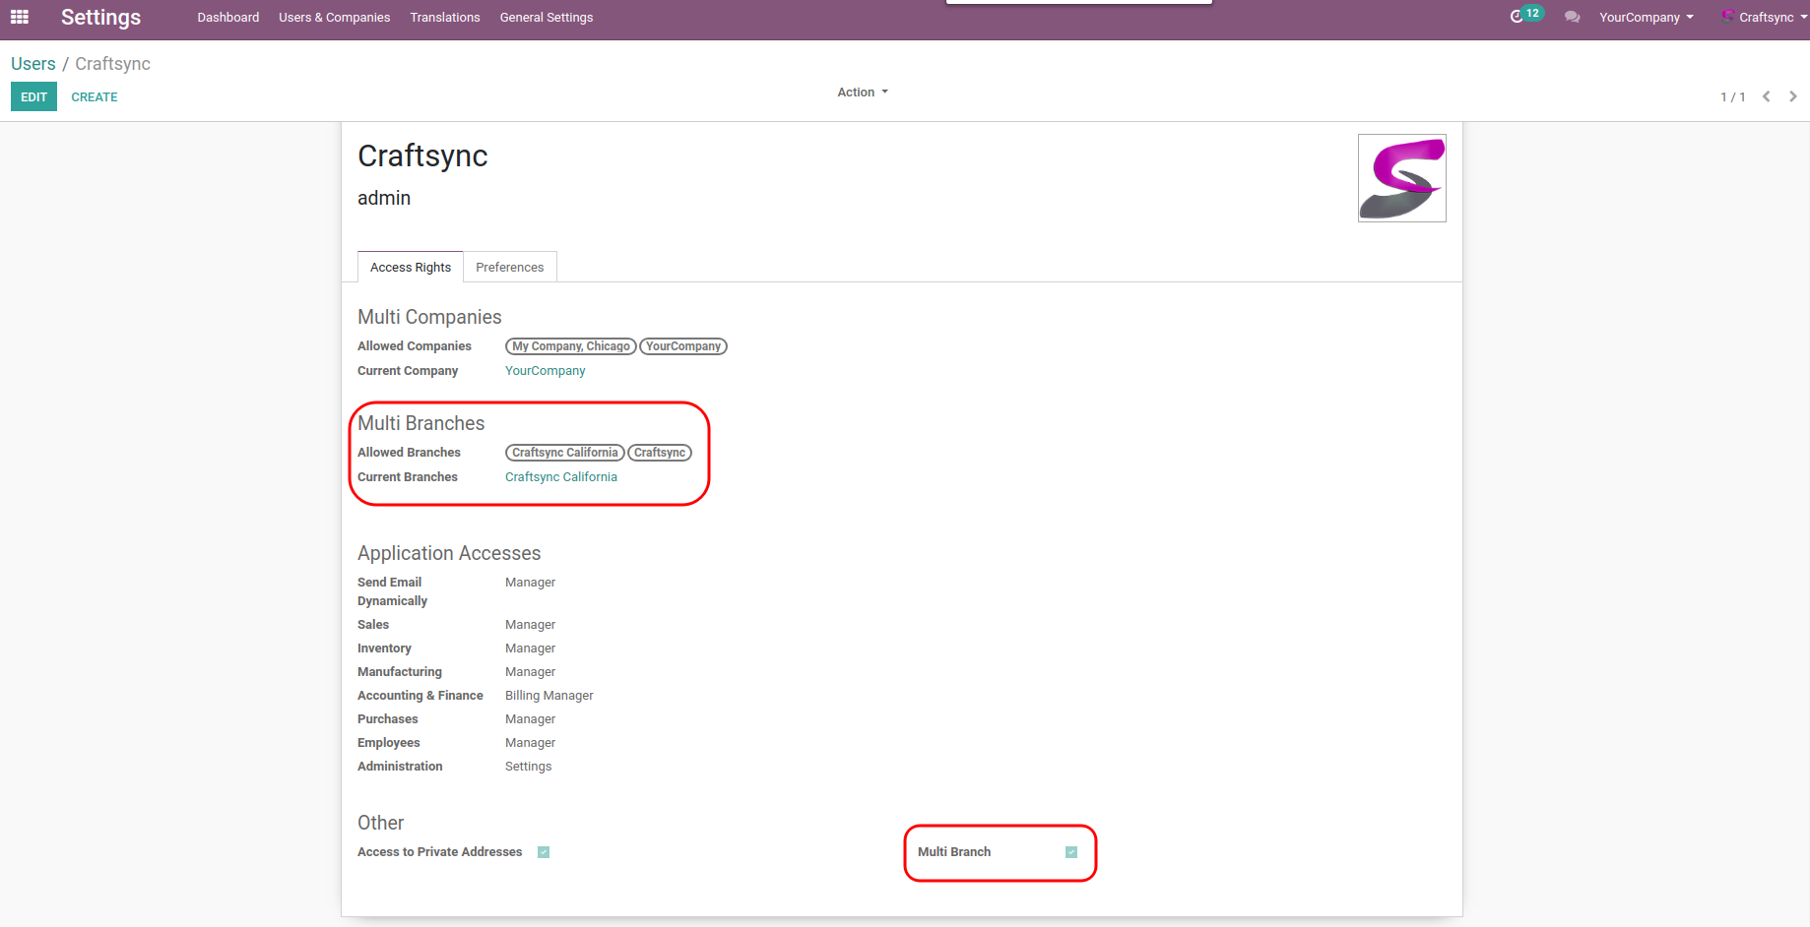Click the CREATE button

pyautogui.click(x=95, y=97)
